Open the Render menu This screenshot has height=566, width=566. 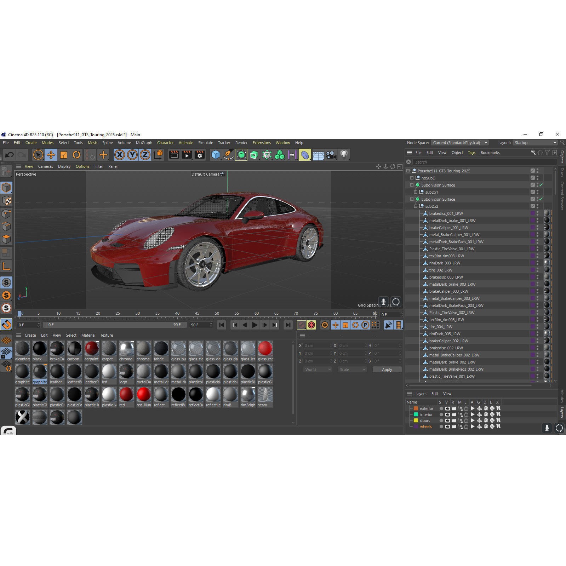241,143
